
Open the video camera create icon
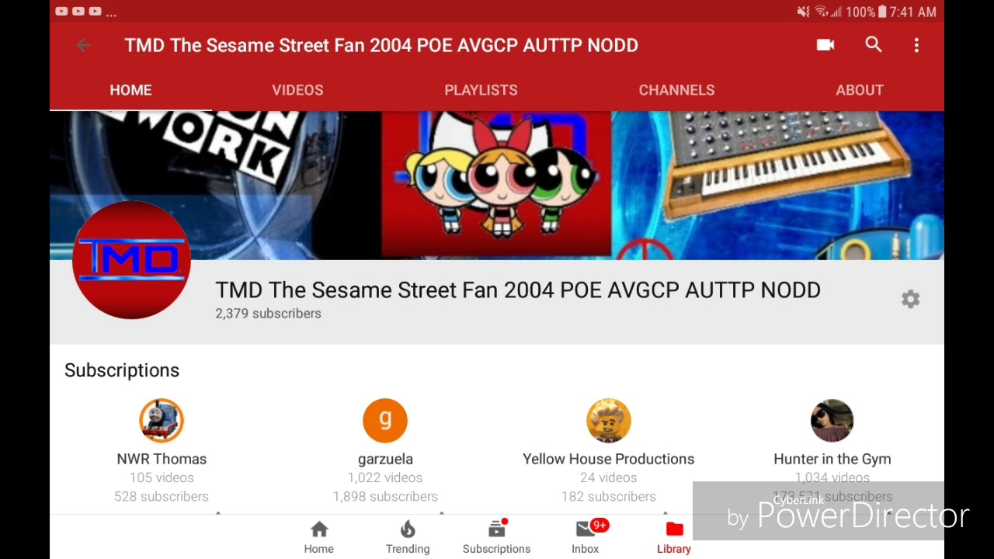tap(825, 45)
